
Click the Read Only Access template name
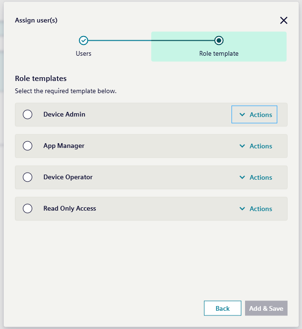[70, 208]
